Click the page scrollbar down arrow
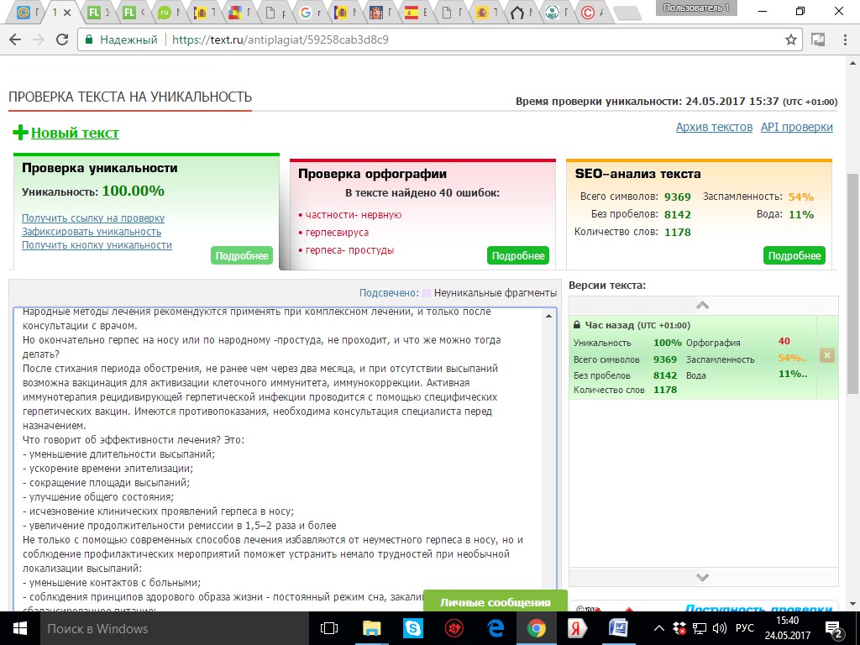860x645 pixels. [853, 604]
